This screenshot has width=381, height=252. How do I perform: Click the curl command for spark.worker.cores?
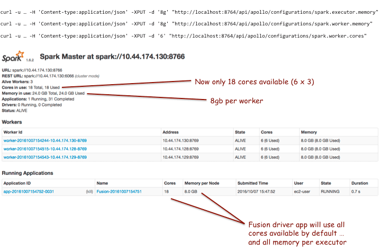(x=184, y=36)
